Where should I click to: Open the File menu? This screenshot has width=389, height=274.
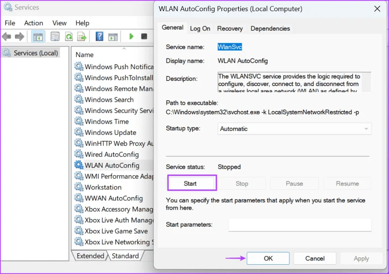click(10, 23)
